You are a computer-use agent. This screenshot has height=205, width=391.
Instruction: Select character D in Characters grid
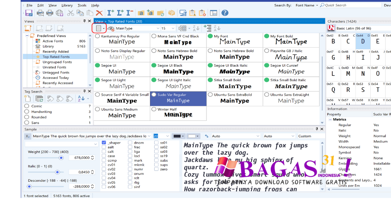[363, 41]
